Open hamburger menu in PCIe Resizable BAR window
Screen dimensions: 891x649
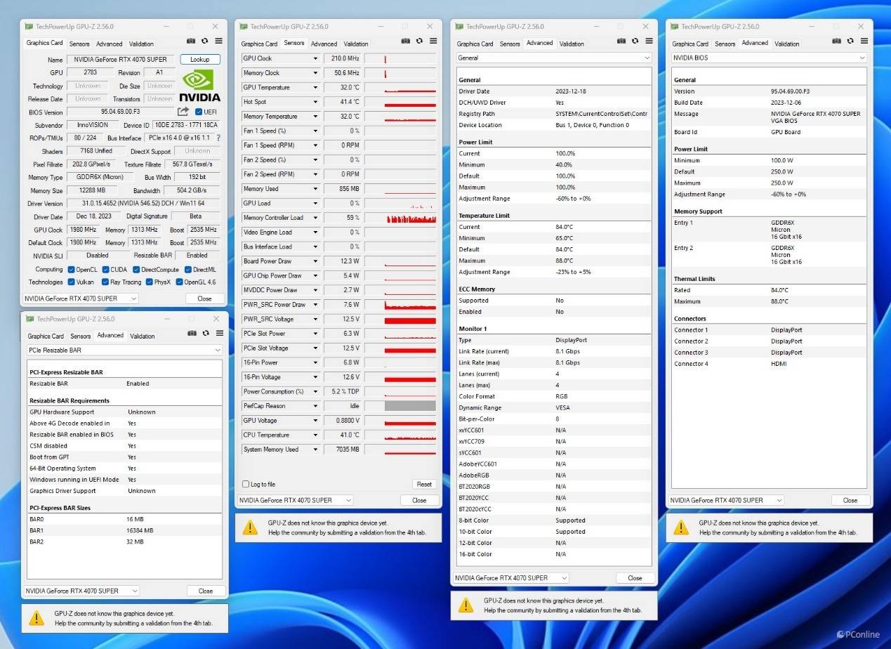(220, 334)
